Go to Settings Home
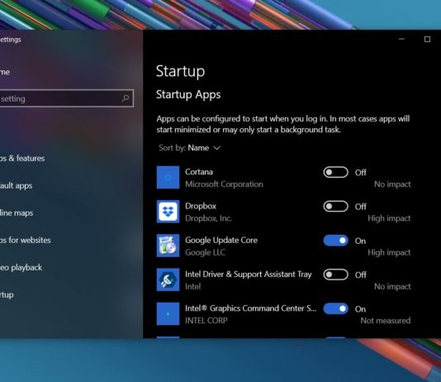Viewport: 441px width, 382px height. click(x=5, y=72)
